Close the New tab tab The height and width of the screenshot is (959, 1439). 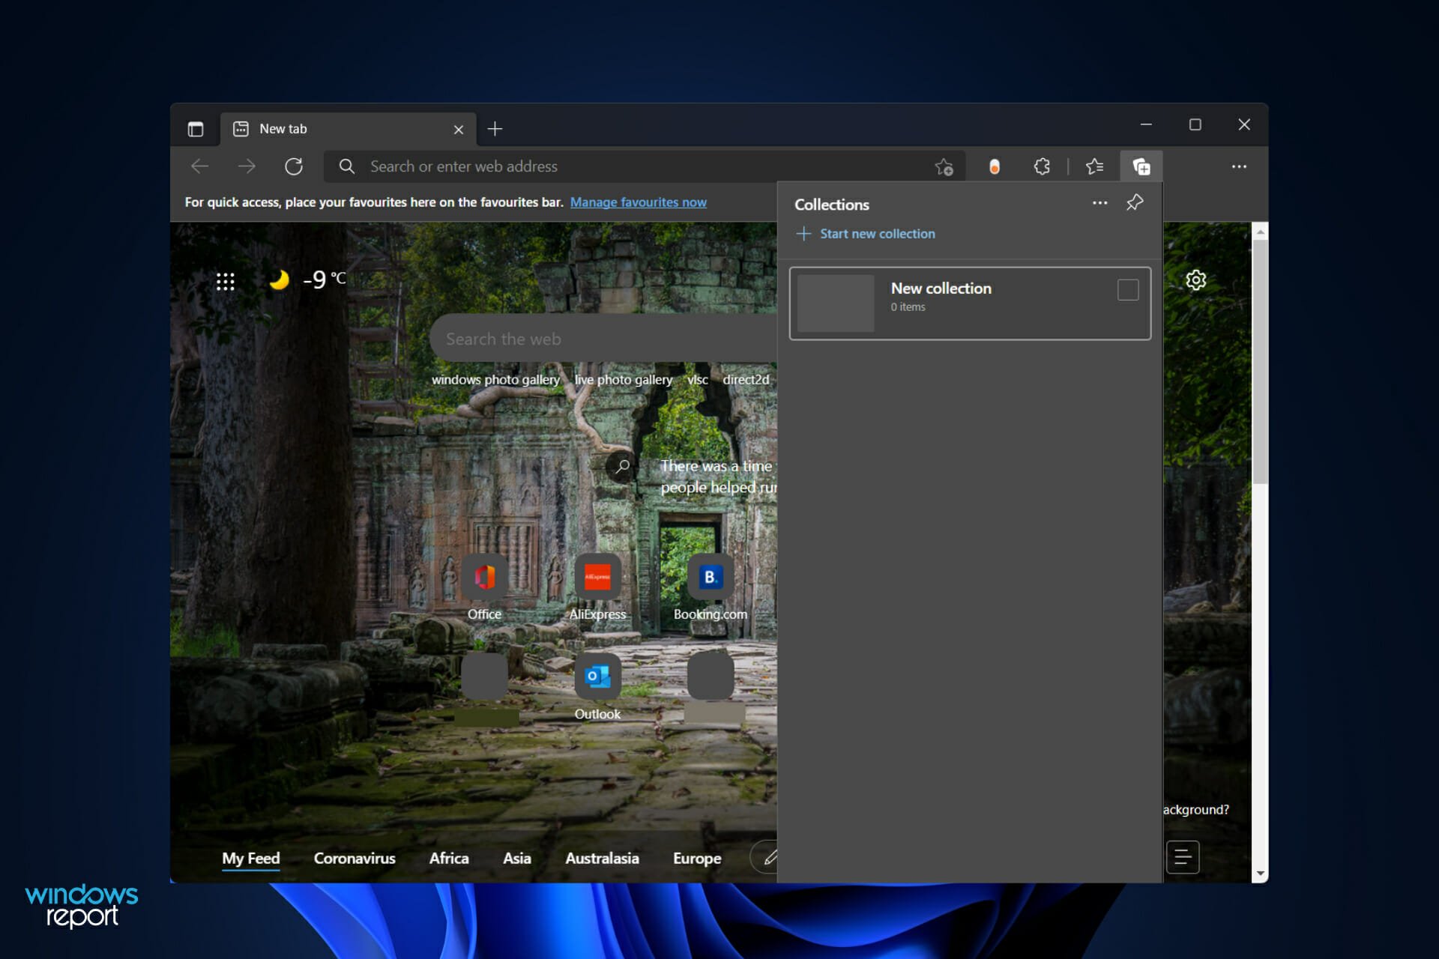(459, 130)
